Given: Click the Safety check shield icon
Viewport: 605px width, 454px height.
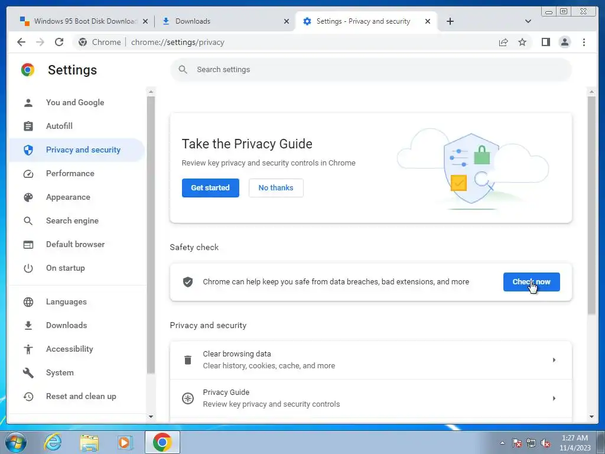Looking at the screenshot, I should [x=188, y=282].
